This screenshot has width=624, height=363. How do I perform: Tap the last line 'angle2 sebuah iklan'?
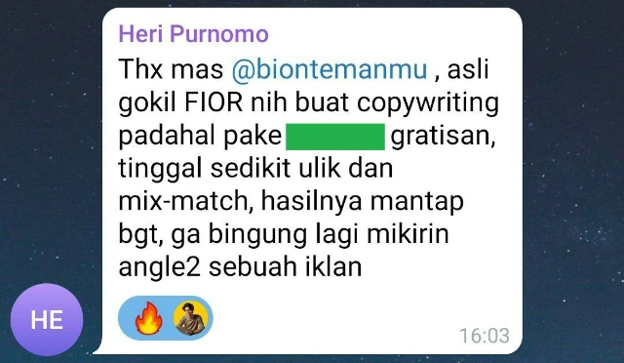[240, 267]
